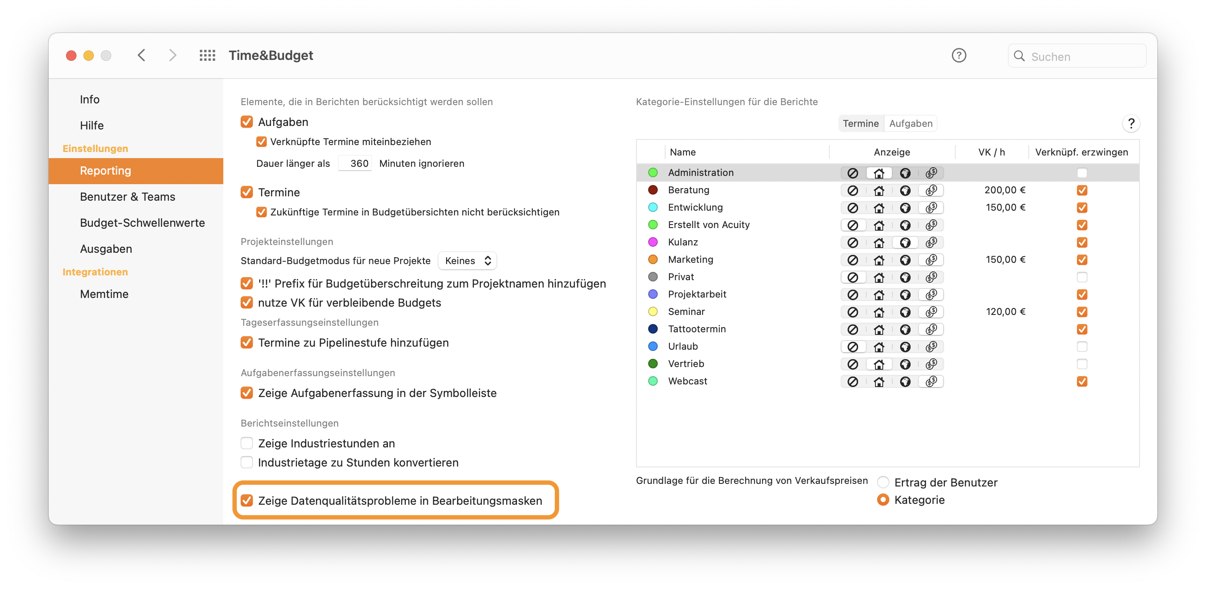This screenshot has height=589, width=1206.
Task: Click the 360 minutes duration field
Action: tap(355, 163)
